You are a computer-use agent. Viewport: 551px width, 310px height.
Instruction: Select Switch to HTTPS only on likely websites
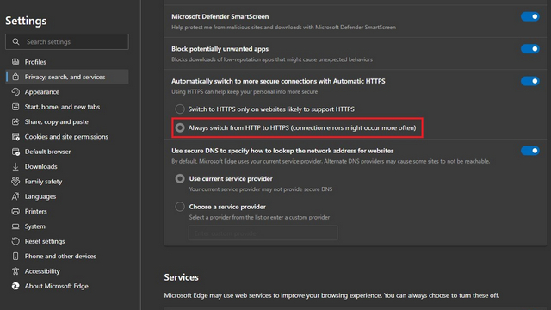180,109
